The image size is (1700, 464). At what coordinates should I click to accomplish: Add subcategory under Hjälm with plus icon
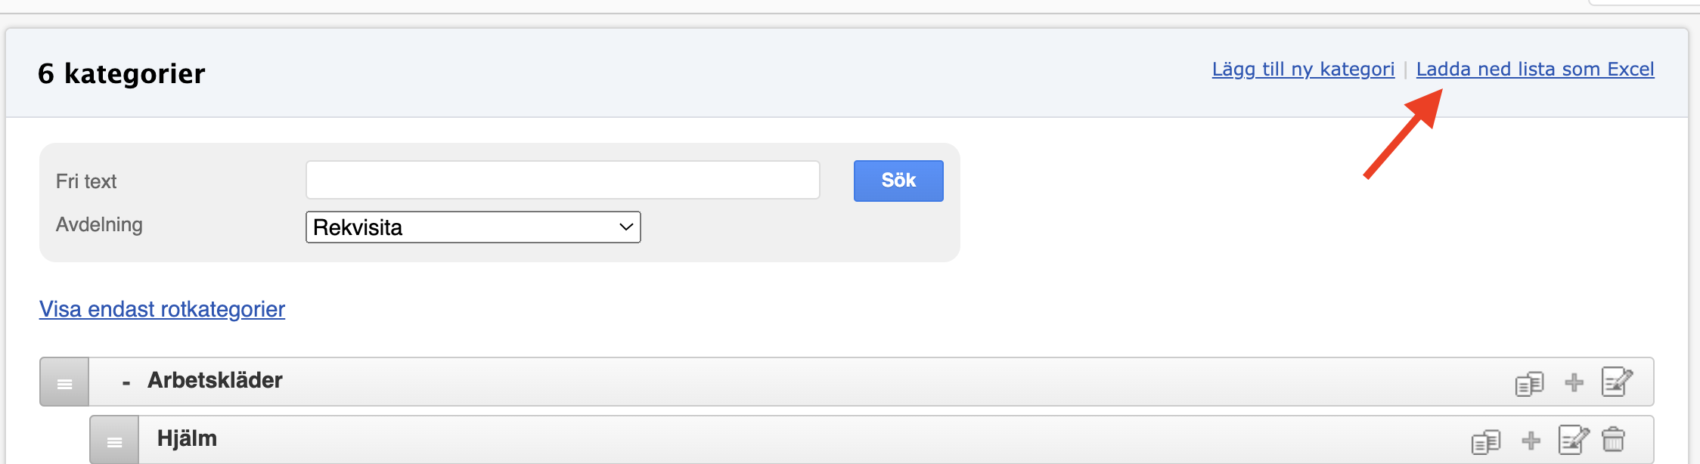pos(1531,441)
